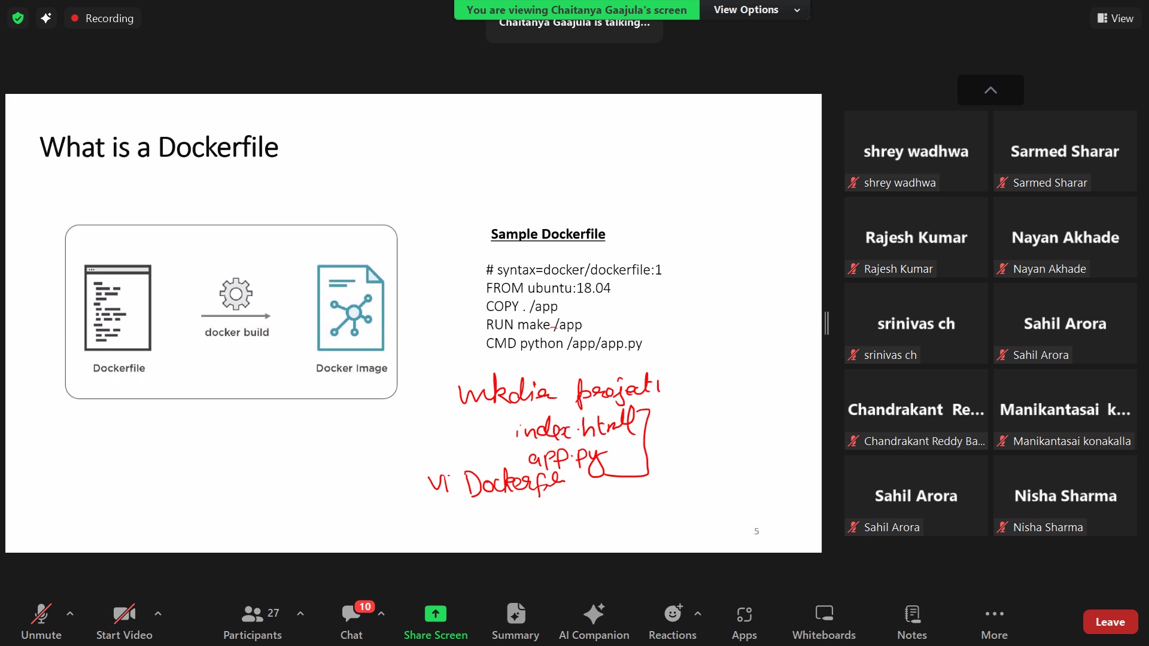Screen dimensions: 1149x646
Task: Click the red Leave button
Action: (1110, 622)
